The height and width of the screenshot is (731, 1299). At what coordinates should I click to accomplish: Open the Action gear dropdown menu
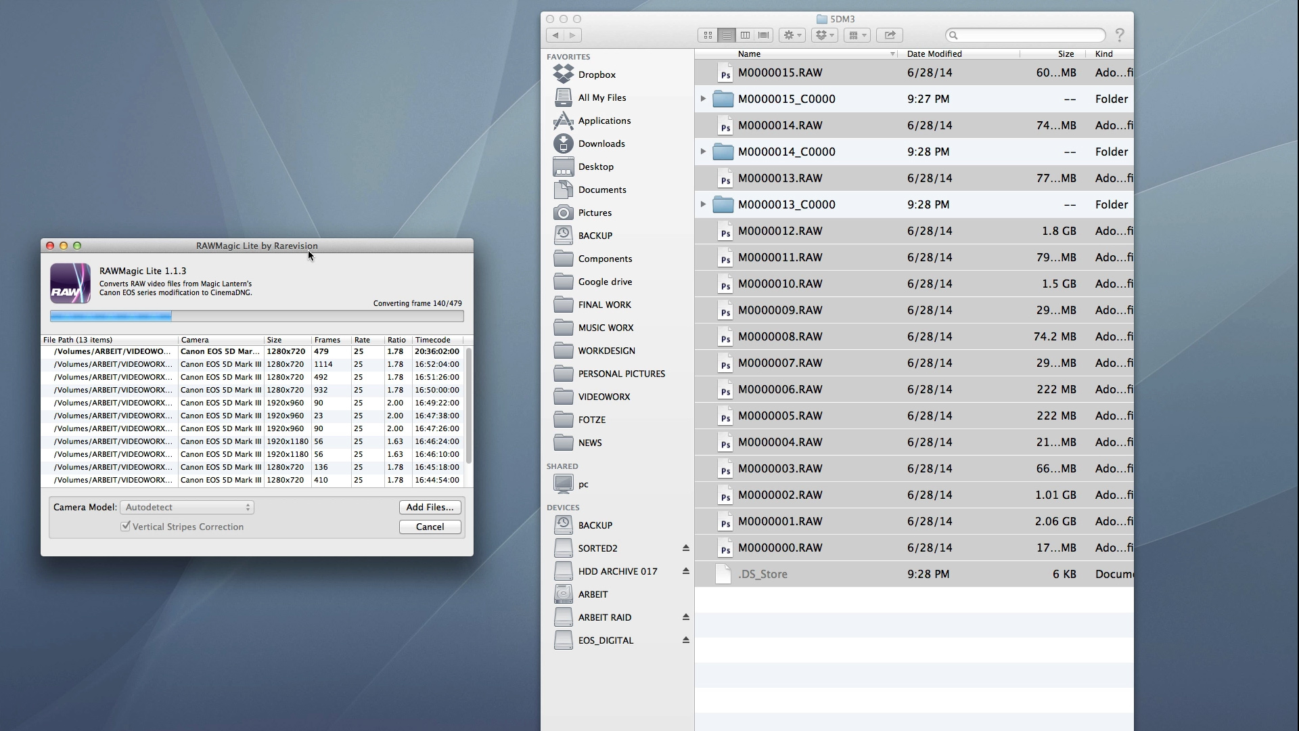(x=792, y=35)
